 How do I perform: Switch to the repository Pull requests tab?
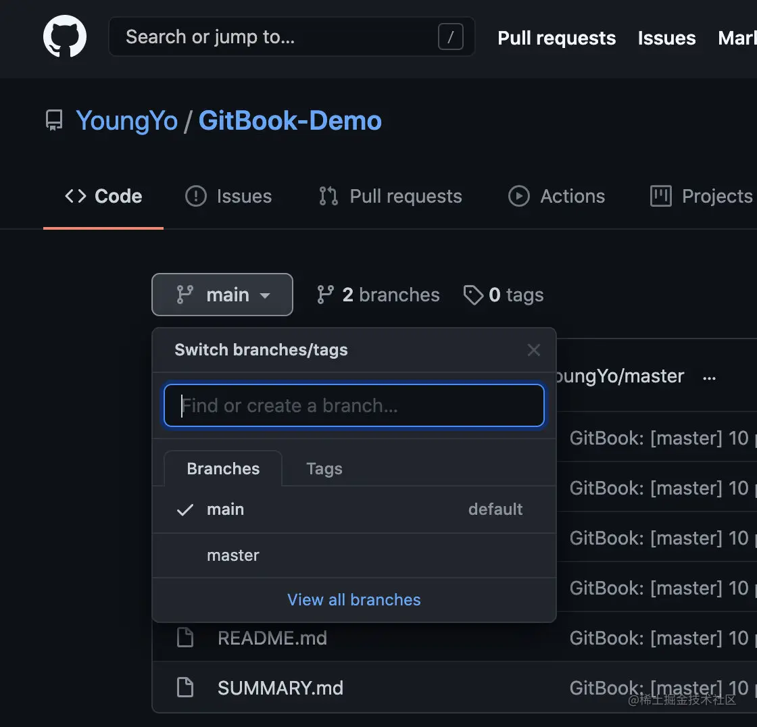click(390, 197)
